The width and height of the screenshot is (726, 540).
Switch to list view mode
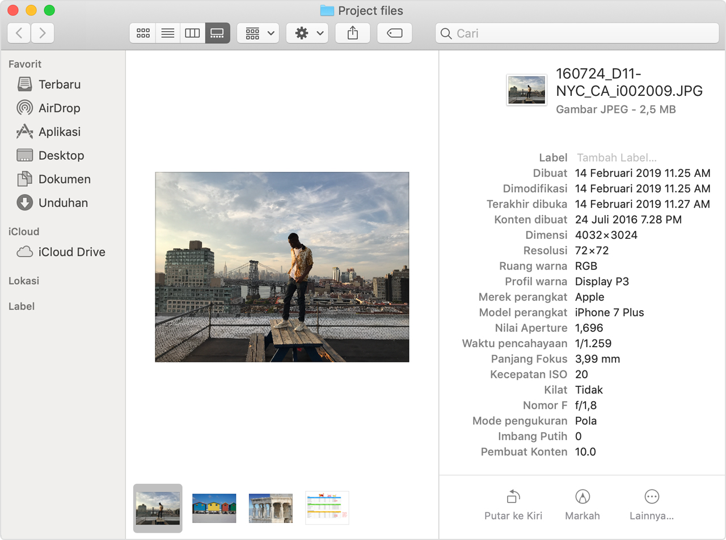(168, 33)
